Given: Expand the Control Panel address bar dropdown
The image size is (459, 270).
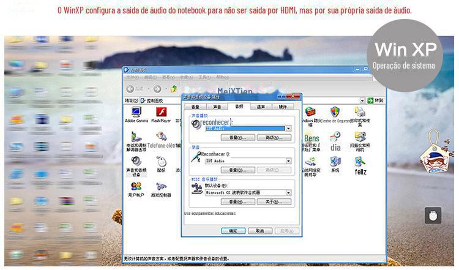Looking at the screenshot, I should click(x=362, y=100).
